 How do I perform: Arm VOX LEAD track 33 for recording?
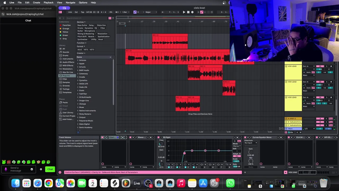tap(331, 82)
